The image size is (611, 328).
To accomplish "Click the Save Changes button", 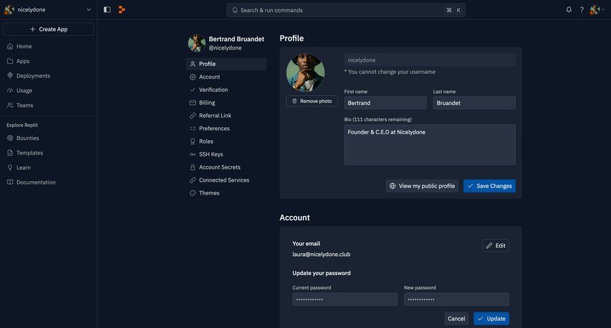I will coord(489,186).
